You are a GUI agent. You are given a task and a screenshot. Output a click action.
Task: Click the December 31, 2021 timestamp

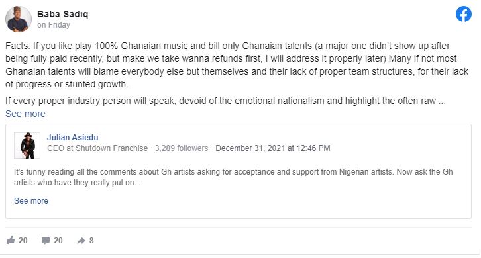point(273,148)
